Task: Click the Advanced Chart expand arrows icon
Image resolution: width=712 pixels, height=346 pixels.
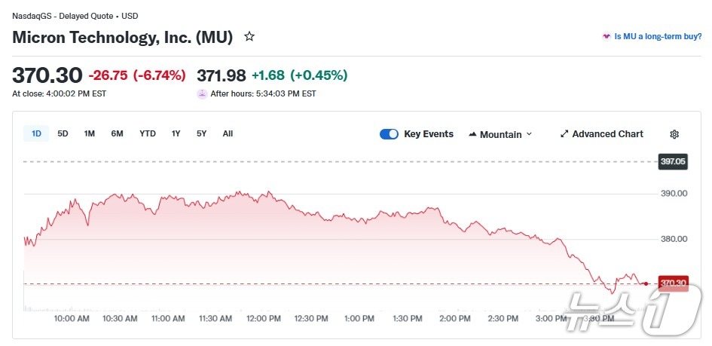Action: click(x=564, y=134)
